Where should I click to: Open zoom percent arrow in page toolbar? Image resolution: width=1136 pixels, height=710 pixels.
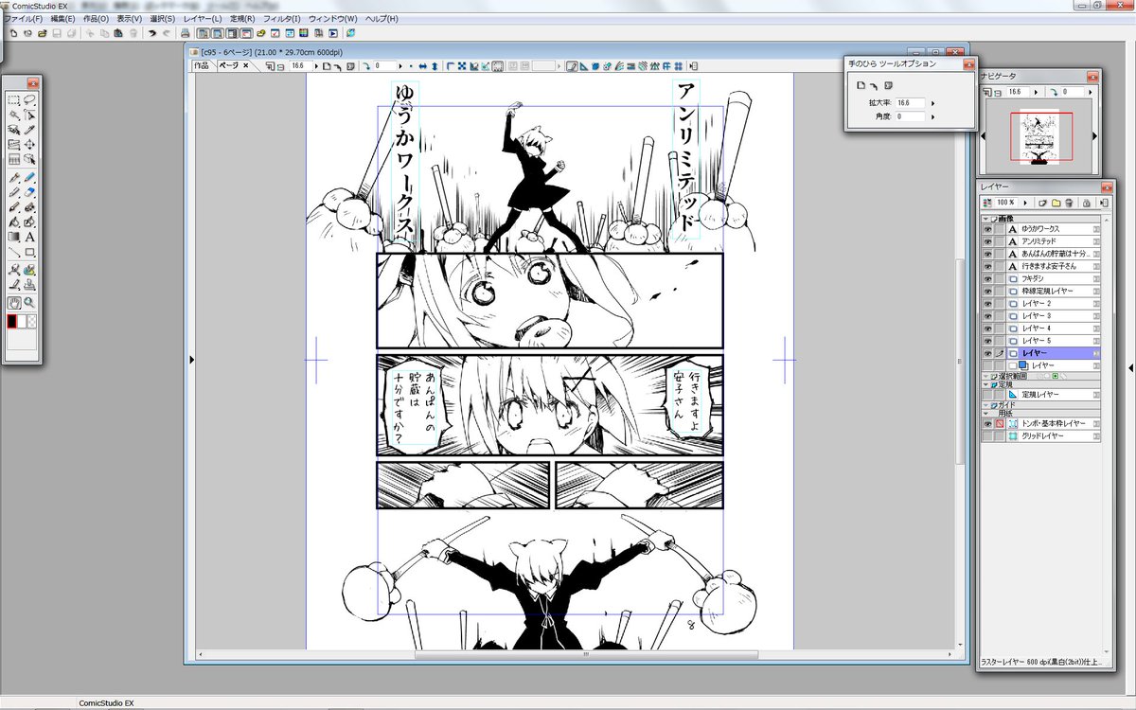pos(314,66)
